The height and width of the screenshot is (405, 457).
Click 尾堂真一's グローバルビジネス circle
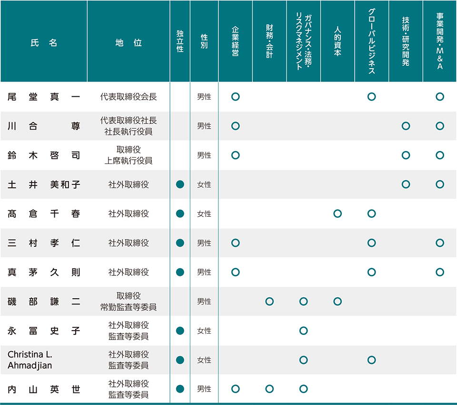(x=372, y=97)
